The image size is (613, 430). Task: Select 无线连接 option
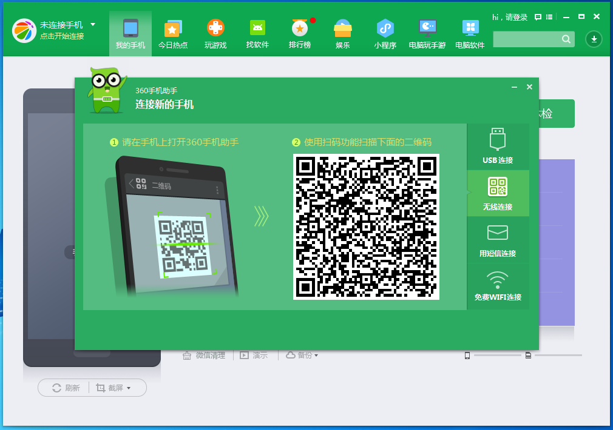pyautogui.click(x=498, y=193)
